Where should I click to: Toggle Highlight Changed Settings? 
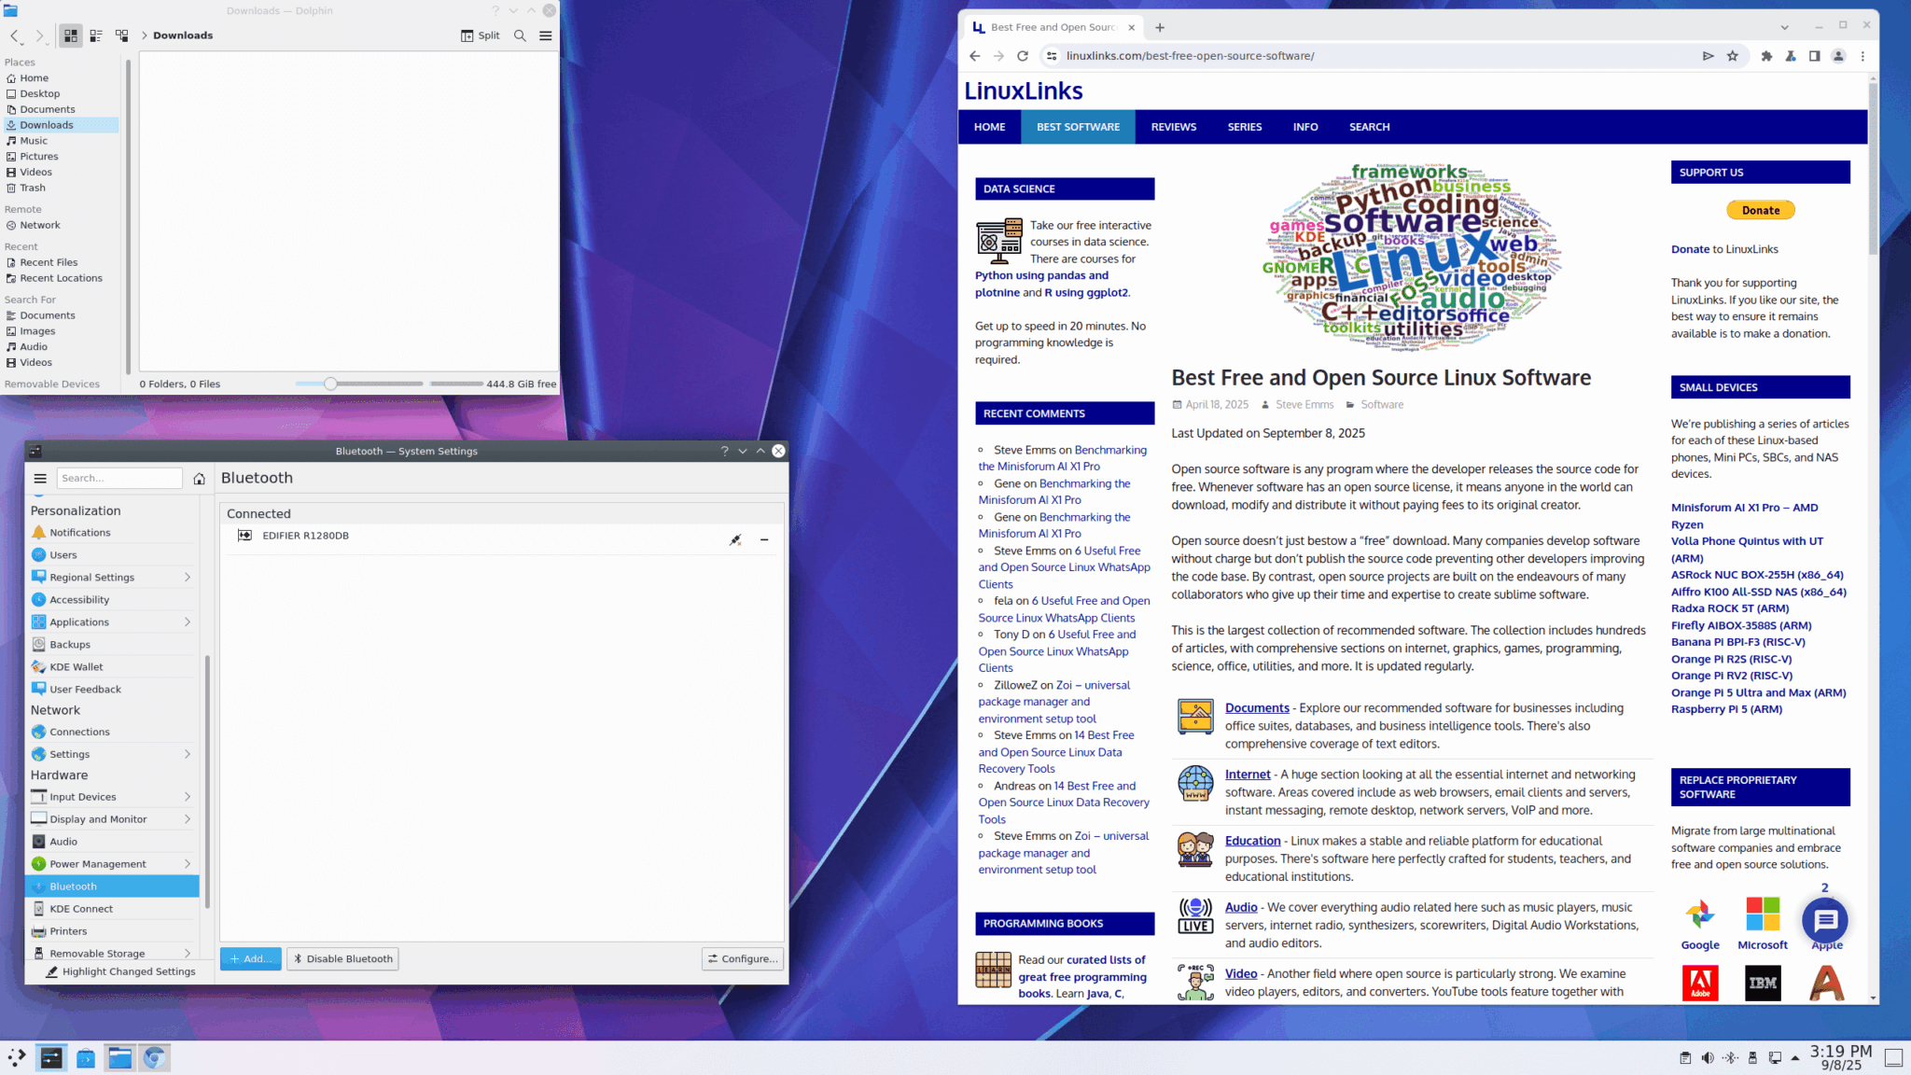click(119, 971)
